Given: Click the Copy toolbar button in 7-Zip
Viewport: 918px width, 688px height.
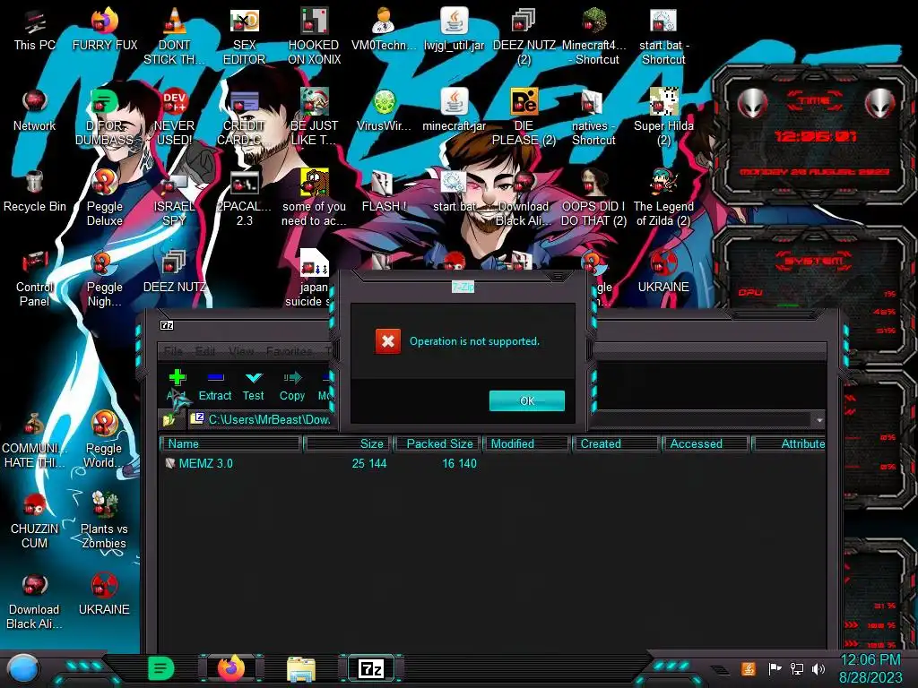Looking at the screenshot, I should pyautogui.click(x=292, y=386).
